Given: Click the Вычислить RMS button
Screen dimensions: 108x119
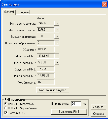Looking at the screenshot, I should coord(69,112).
